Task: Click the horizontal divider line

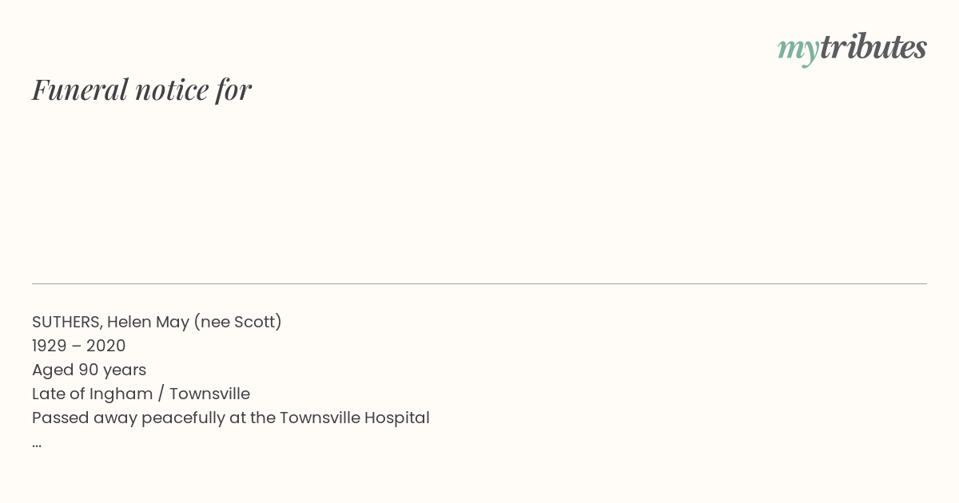Action: pyautogui.click(x=479, y=283)
